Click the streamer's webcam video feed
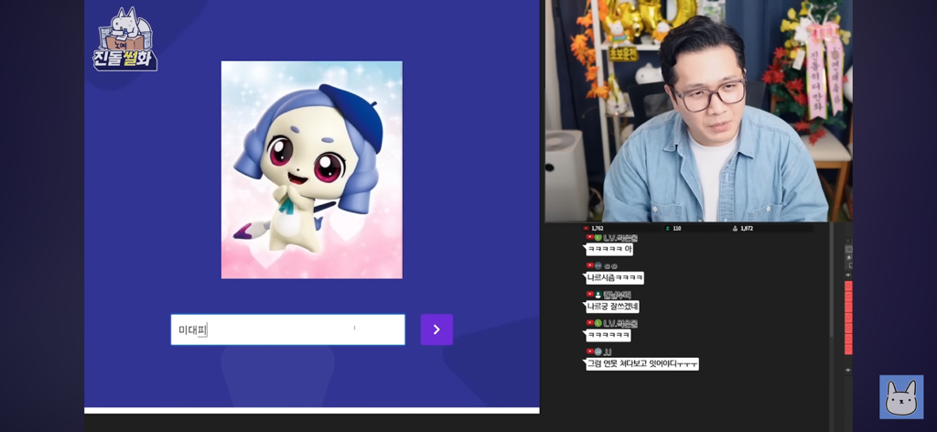 (698, 111)
